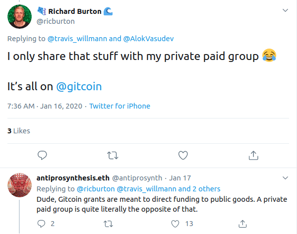Reply to antiprosynthesis.eth's tweet
297x234 pixels.
pyautogui.click(x=41, y=224)
